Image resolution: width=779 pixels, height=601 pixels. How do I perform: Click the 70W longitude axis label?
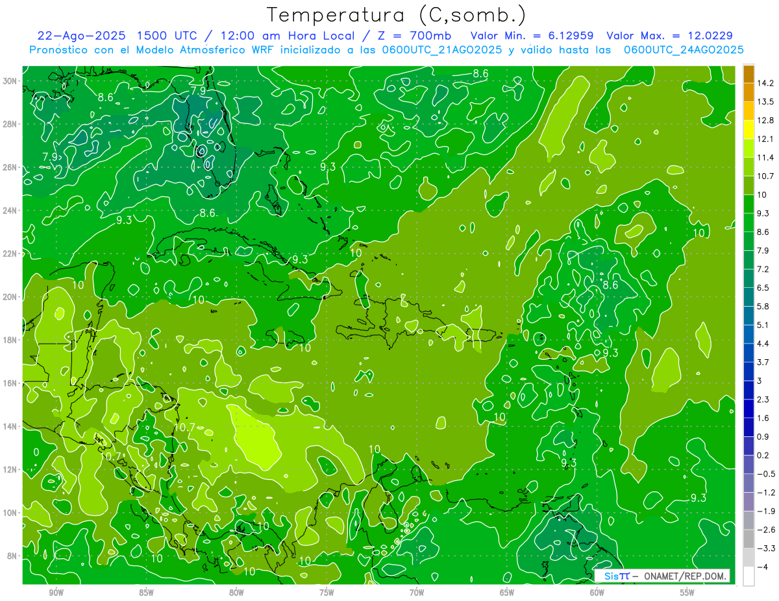pyautogui.click(x=417, y=593)
